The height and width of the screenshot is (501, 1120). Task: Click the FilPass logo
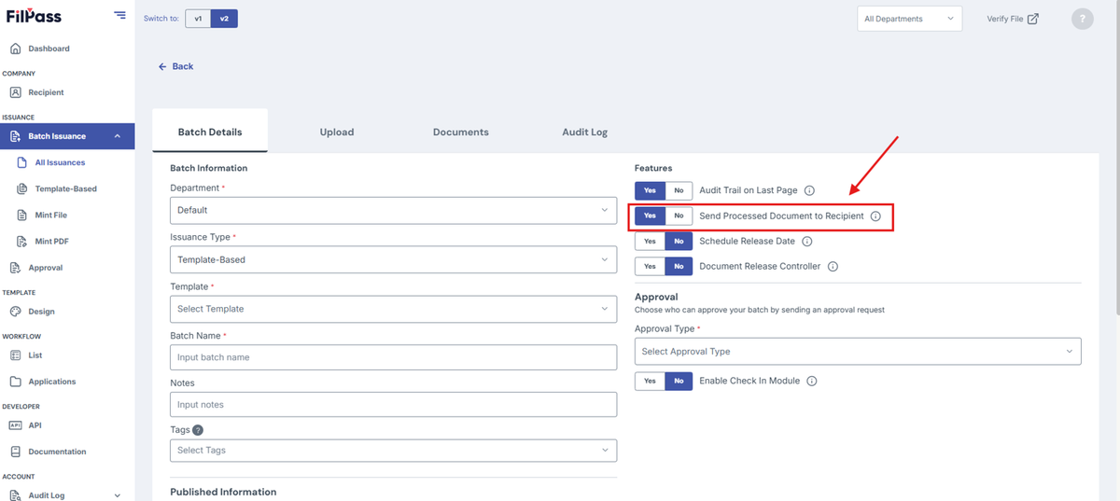click(34, 16)
